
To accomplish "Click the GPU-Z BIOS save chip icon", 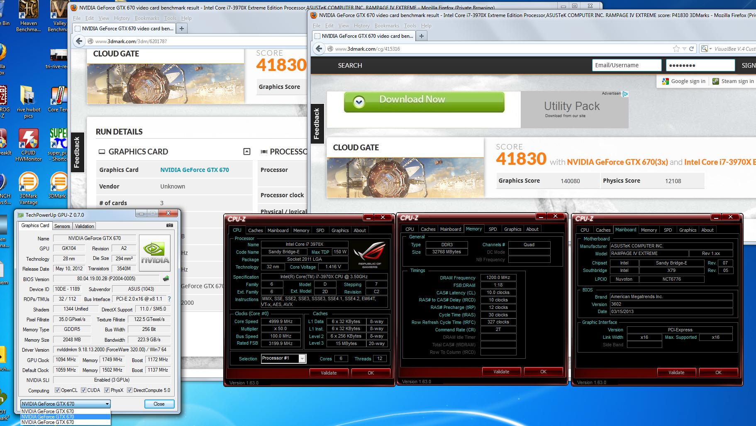I will pyautogui.click(x=166, y=278).
